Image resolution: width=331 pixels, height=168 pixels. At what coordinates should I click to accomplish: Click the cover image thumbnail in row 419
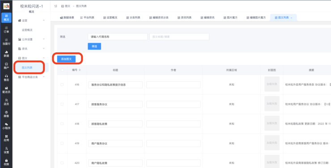pos(272,143)
